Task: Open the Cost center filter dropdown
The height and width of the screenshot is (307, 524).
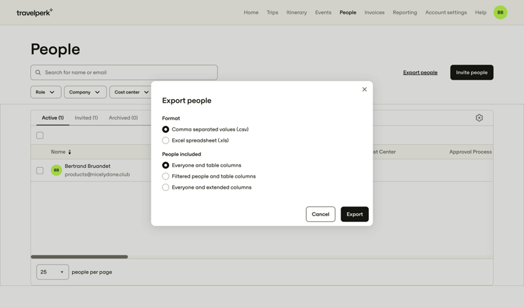Action: (x=132, y=92)
